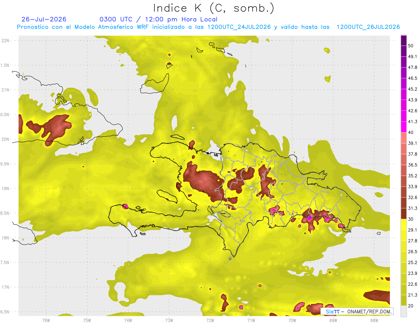Click the "72W" longitude label

[x=210, y=320]
